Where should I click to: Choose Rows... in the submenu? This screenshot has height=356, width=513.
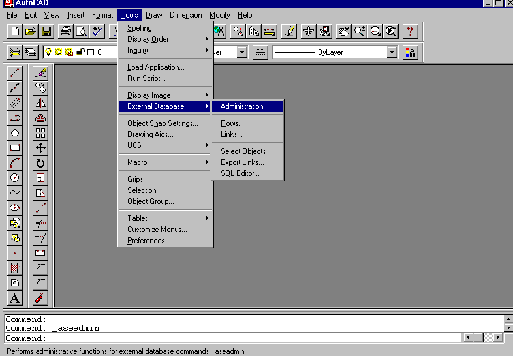point(247,123)
